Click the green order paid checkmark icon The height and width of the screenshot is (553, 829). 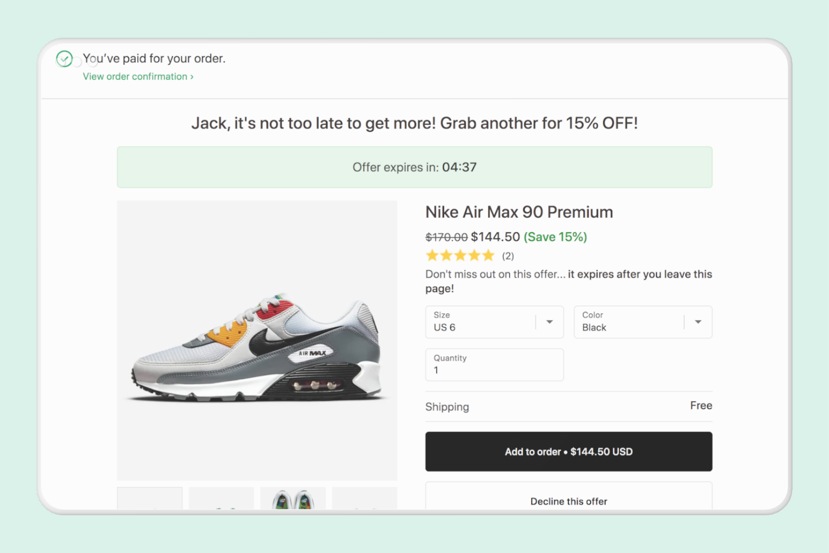pos(64,58)
